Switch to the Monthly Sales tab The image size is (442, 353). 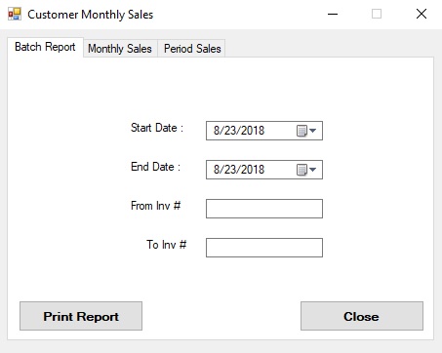pyautogui.click(x=120, y=49)
